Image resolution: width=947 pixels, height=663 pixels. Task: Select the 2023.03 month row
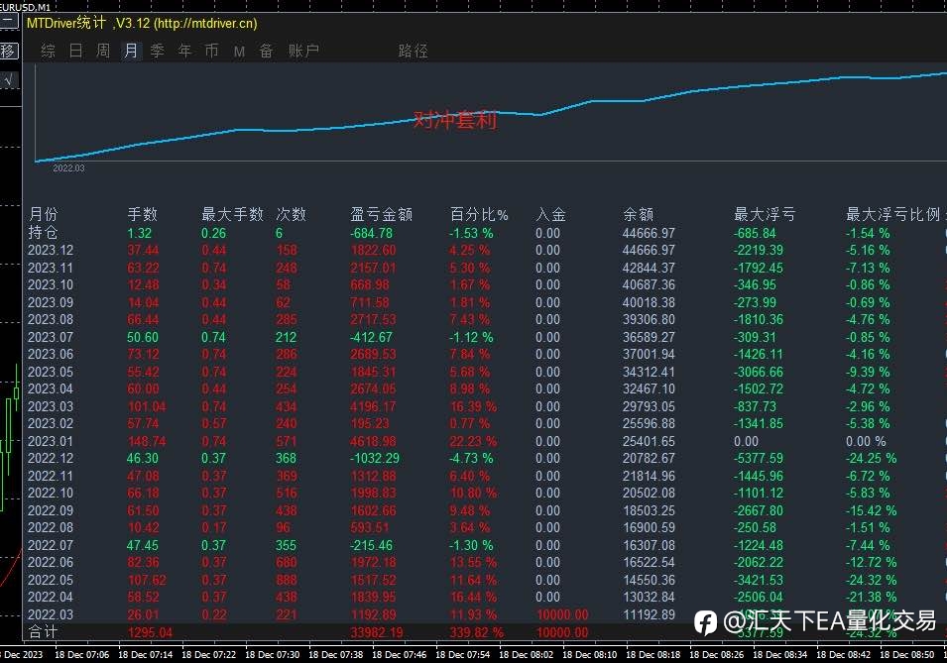point(51,406)
